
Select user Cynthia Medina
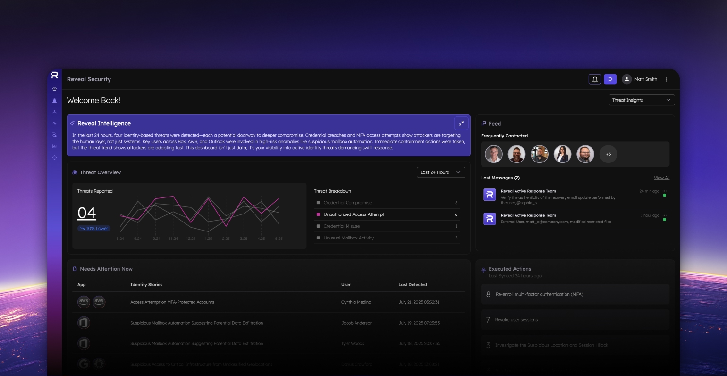pos(356,302)
